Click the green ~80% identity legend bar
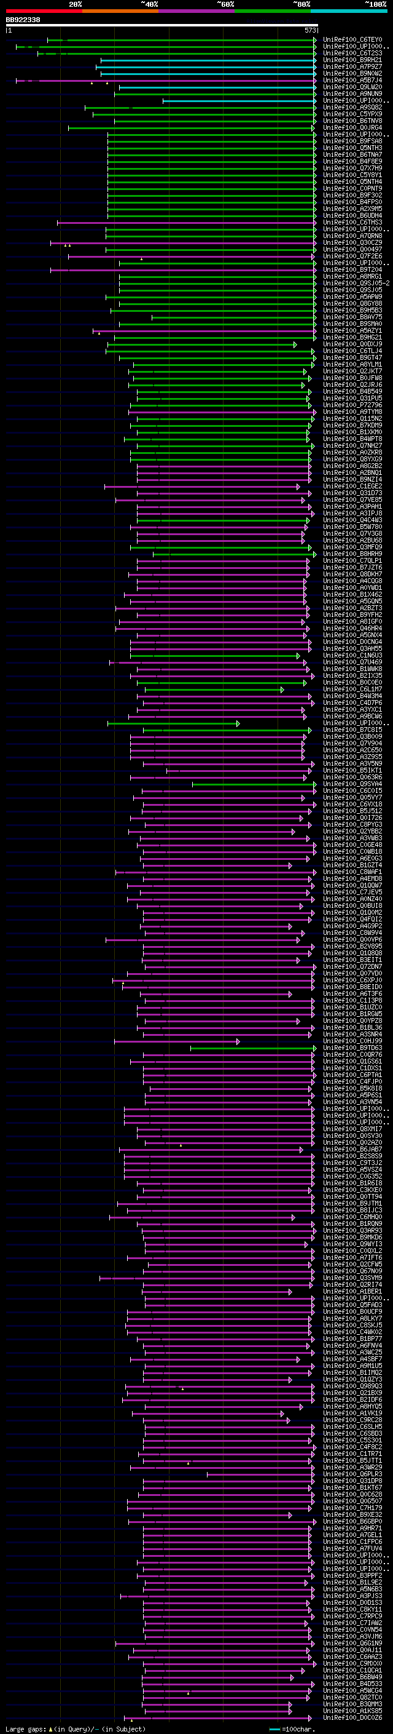This screenshot has height=1734, width=393. coord(273,11)
